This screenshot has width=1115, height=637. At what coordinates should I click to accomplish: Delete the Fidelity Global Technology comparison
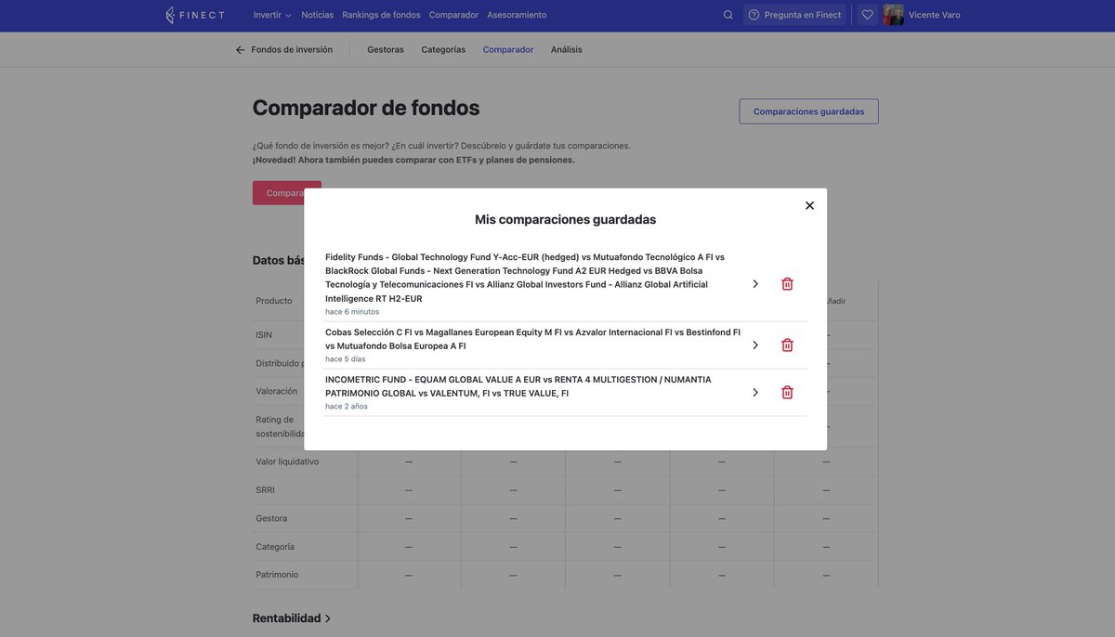tap(787, 284)
